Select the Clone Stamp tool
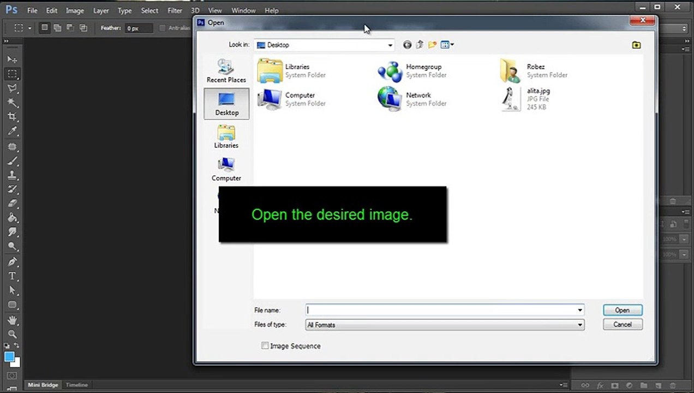Screen dimensions: 694x393 click(x=12, y=175)
